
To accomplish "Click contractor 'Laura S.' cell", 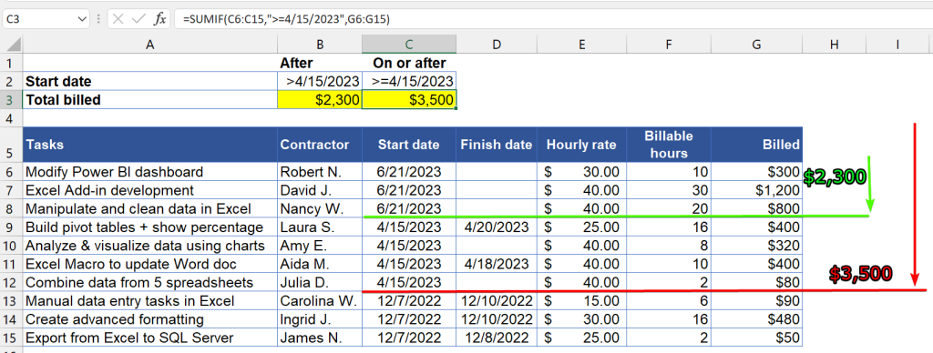I will pyautogui.click(x=320, y=227).
